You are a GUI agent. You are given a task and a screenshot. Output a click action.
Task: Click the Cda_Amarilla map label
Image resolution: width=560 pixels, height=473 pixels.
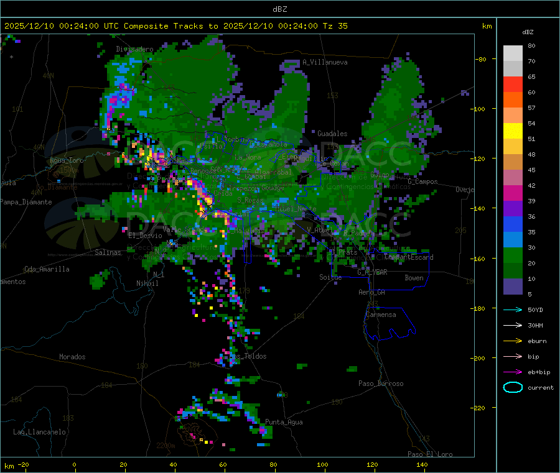point(47,269)
